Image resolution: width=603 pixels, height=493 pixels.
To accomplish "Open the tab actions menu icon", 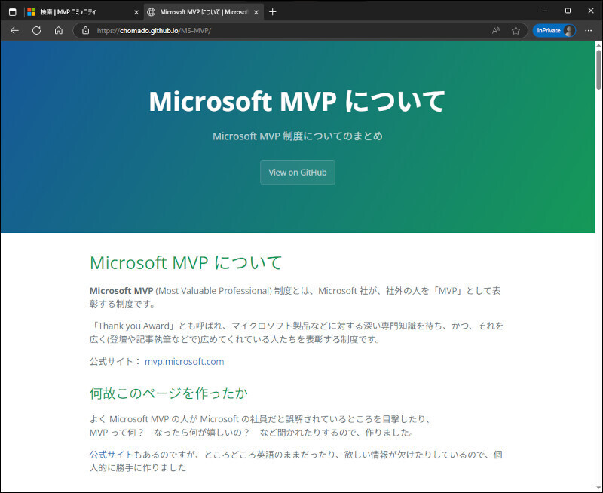I will click(x=12, y=12).
